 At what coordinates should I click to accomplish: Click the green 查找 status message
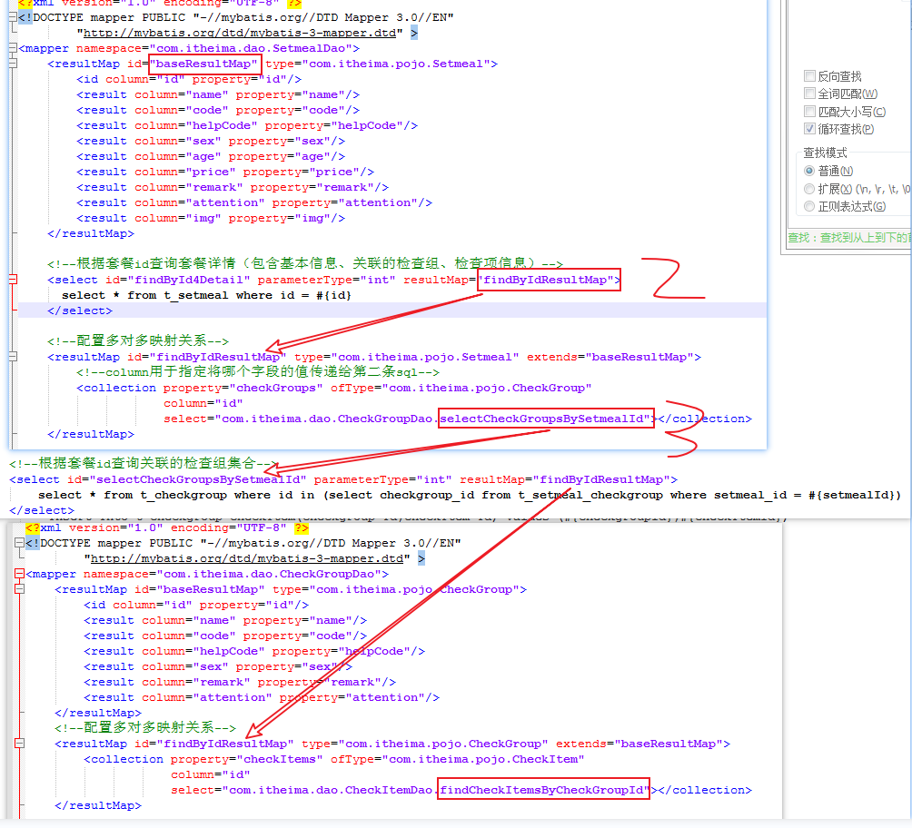(x=848, y=238)
